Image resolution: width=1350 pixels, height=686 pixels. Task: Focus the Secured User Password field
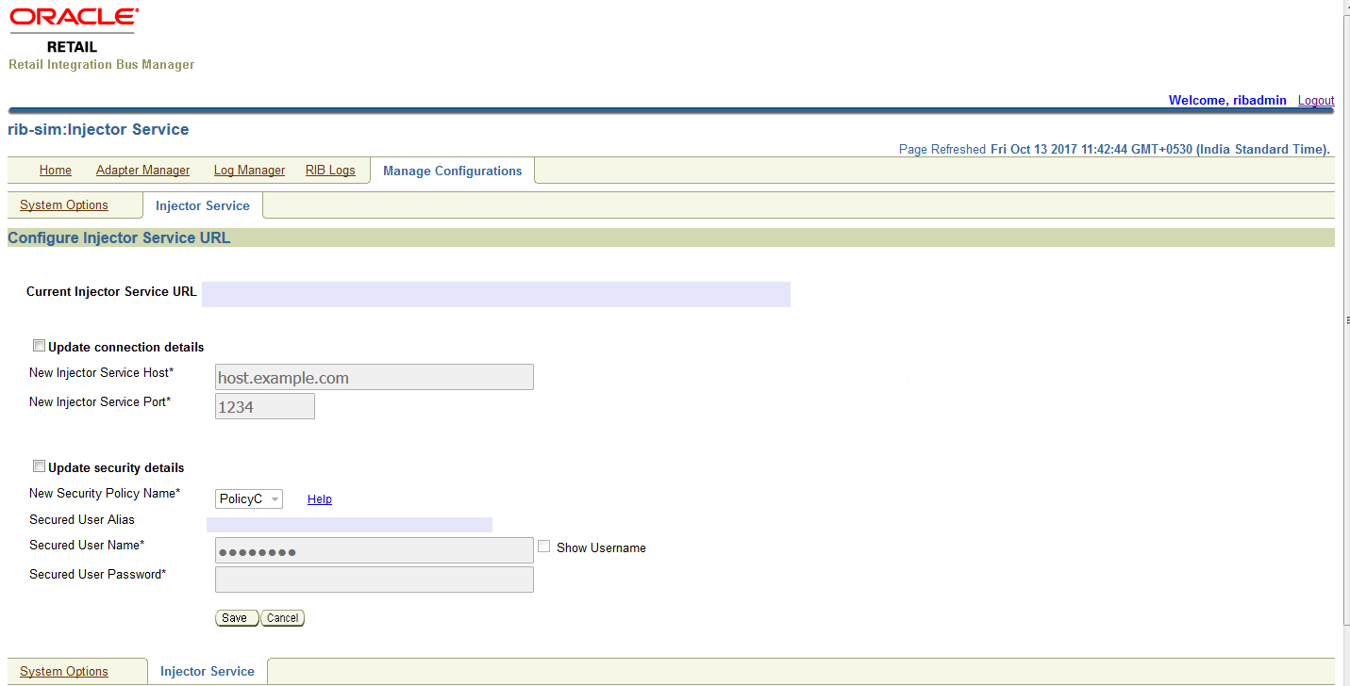pyautogui.click(x=375, y=580)
